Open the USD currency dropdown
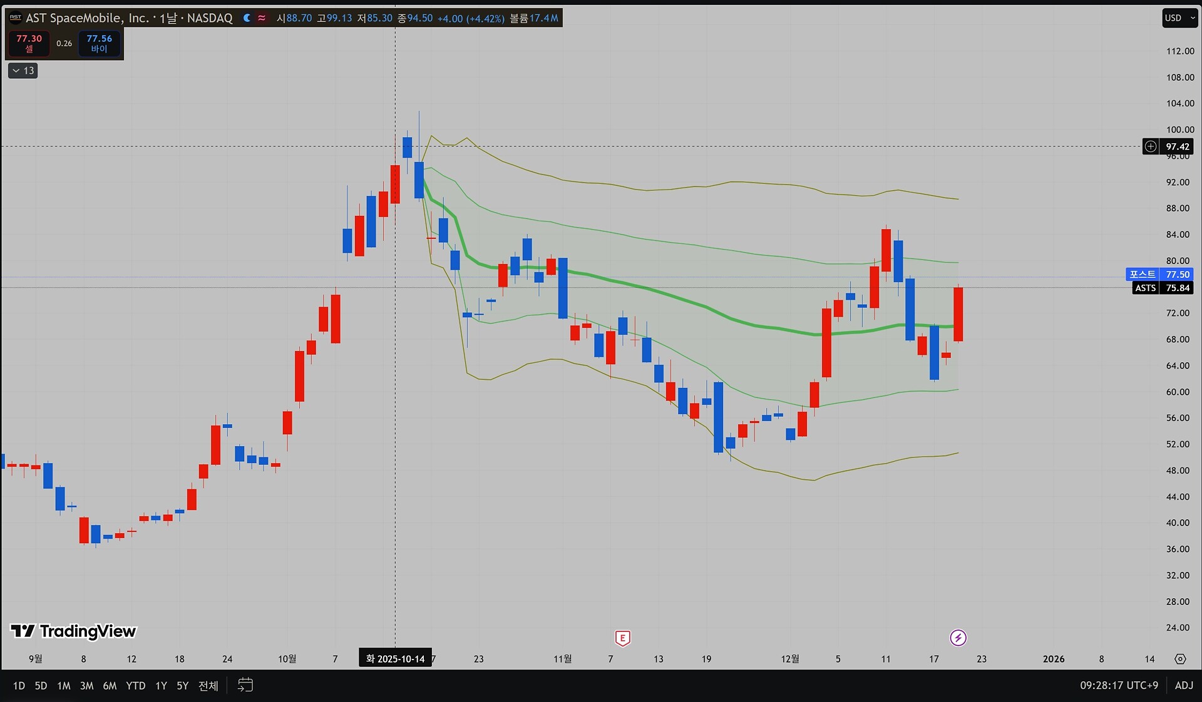The image size is (1202, 702). [1179, 18]
